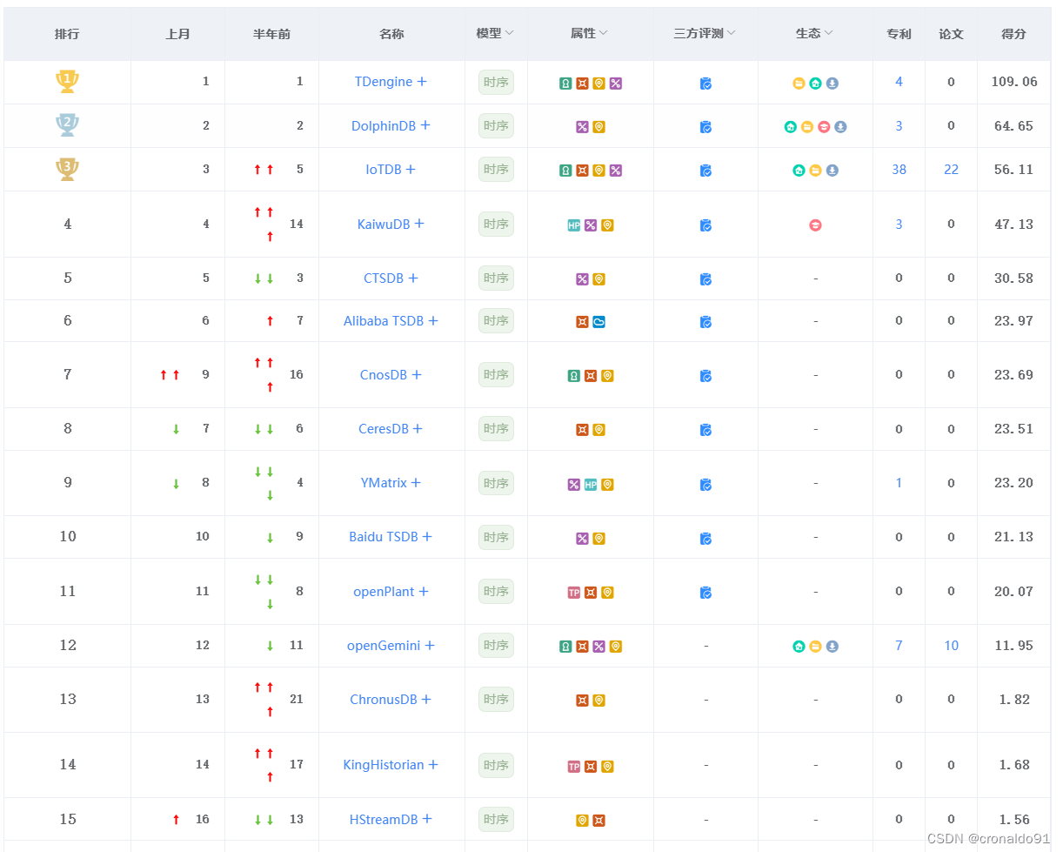The image size is (1063, 852).
Task: Click the 排行 column header
Action: coord(67,34)
